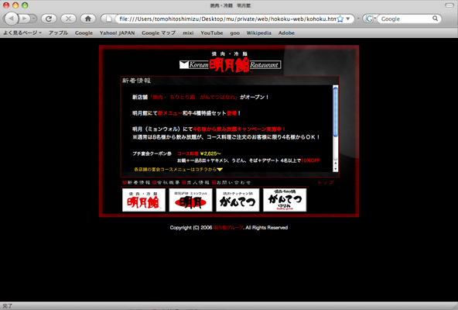Go to the browser home page
Screen dimensions: 458x310
88,19
